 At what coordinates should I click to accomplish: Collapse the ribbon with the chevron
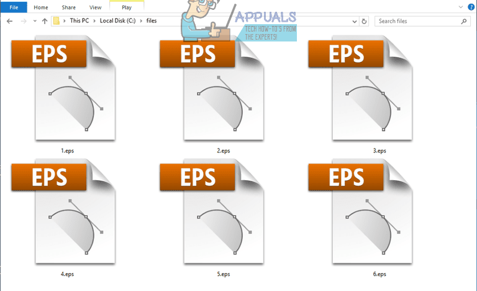(x=461, y=7)
